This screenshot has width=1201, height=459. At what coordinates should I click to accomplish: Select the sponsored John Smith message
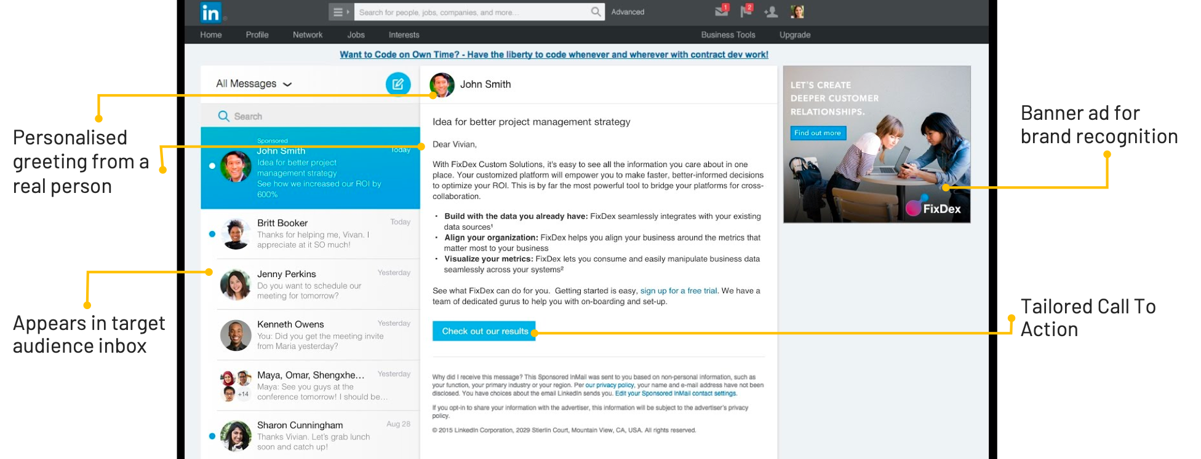click(x=310, y=168)
